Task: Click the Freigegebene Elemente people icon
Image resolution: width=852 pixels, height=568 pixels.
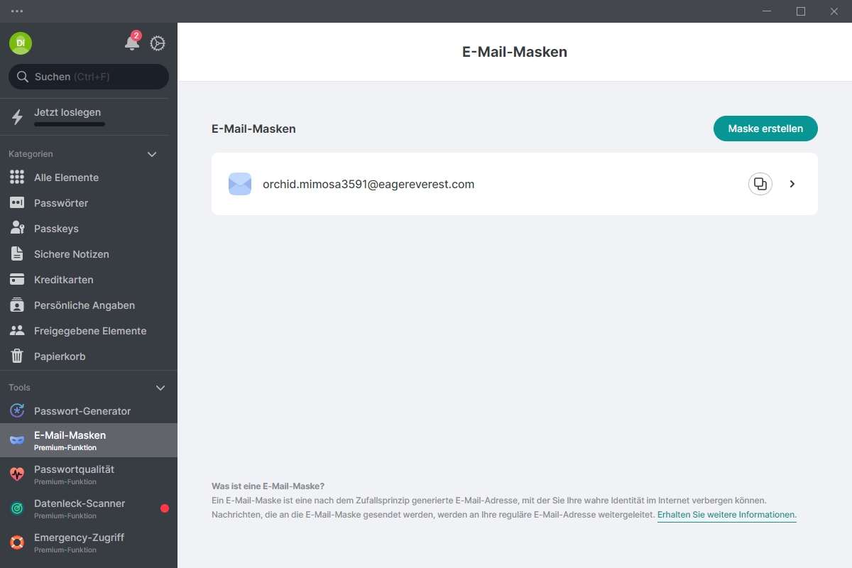Action: pos(17,331)
